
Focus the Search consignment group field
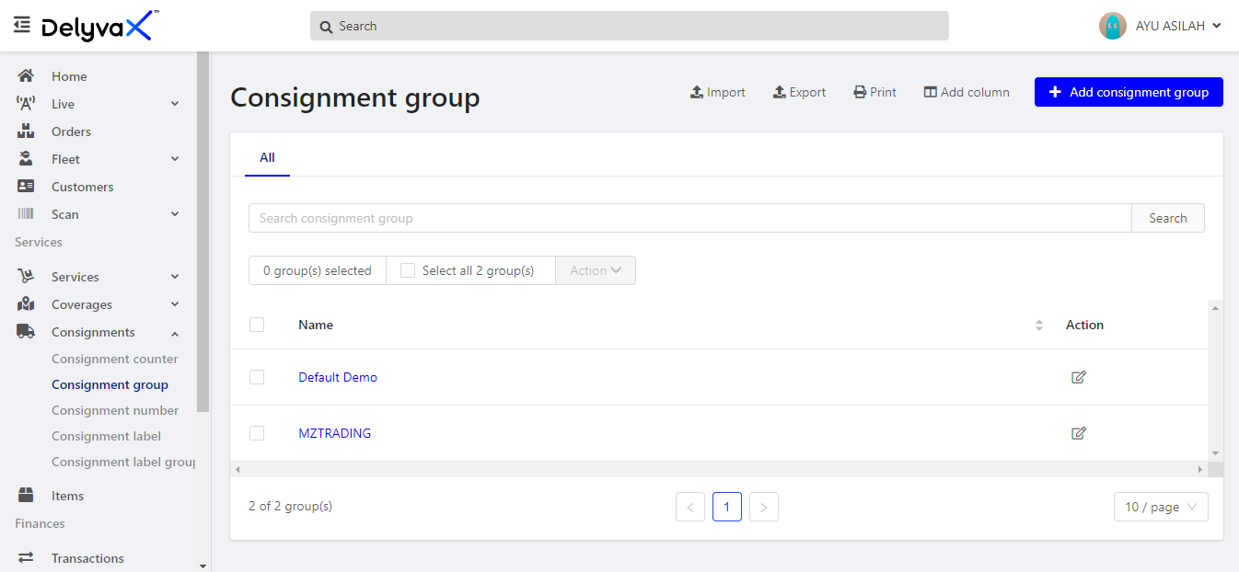[690, 218]
